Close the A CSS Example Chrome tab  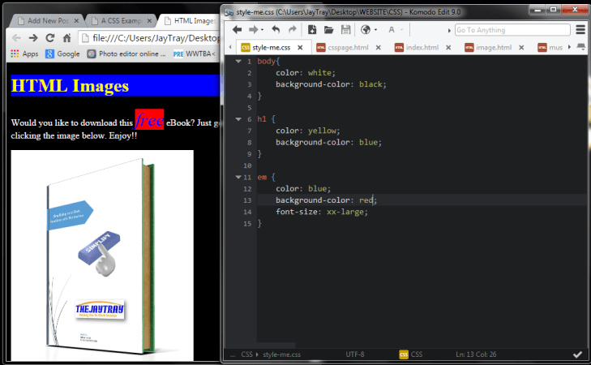pos(149,21)
